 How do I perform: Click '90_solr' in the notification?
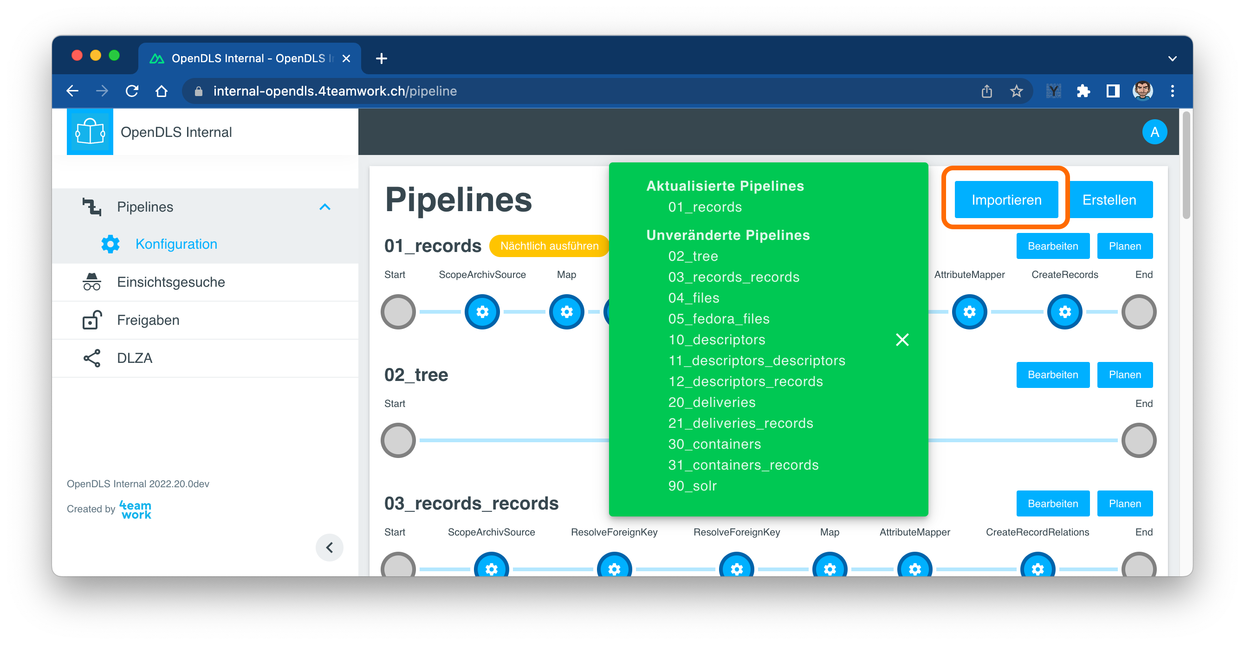[692, 485]
